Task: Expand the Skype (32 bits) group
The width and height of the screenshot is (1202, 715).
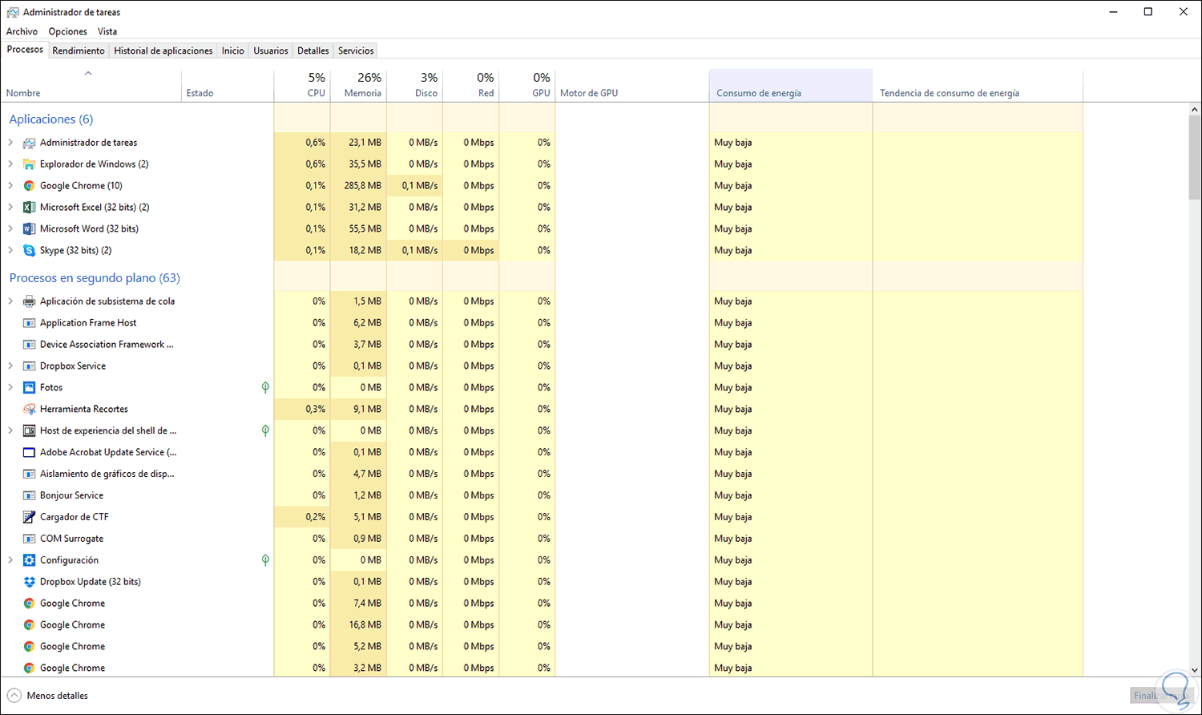Action: 10,251
